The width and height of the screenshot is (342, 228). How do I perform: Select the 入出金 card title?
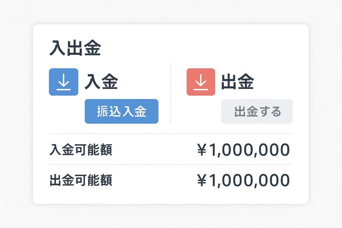click(75, 48)
